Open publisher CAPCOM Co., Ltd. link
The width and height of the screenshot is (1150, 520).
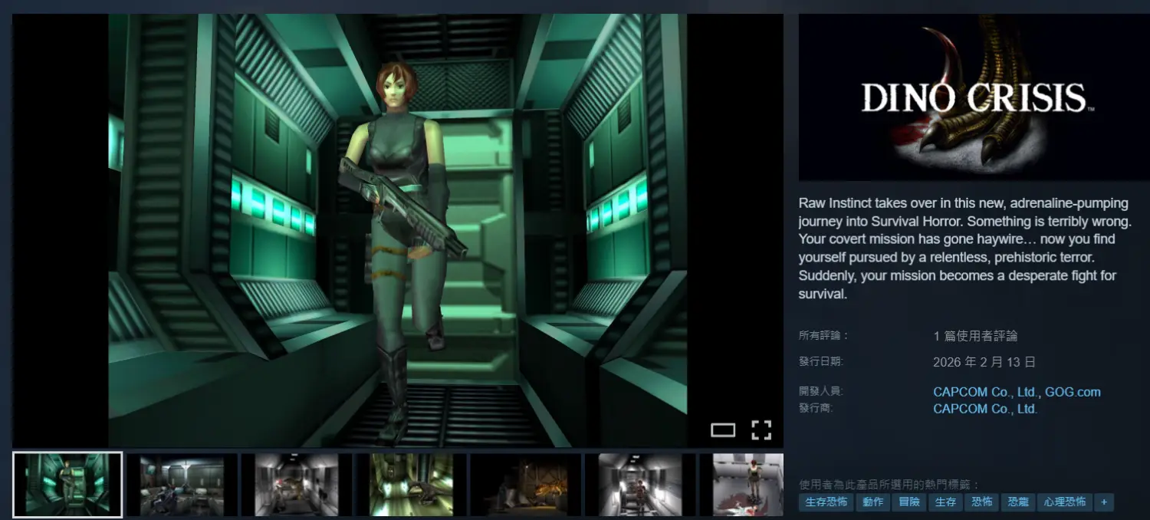985,409
